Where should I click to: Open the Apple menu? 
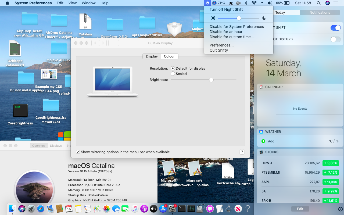[x=7, y=3]
